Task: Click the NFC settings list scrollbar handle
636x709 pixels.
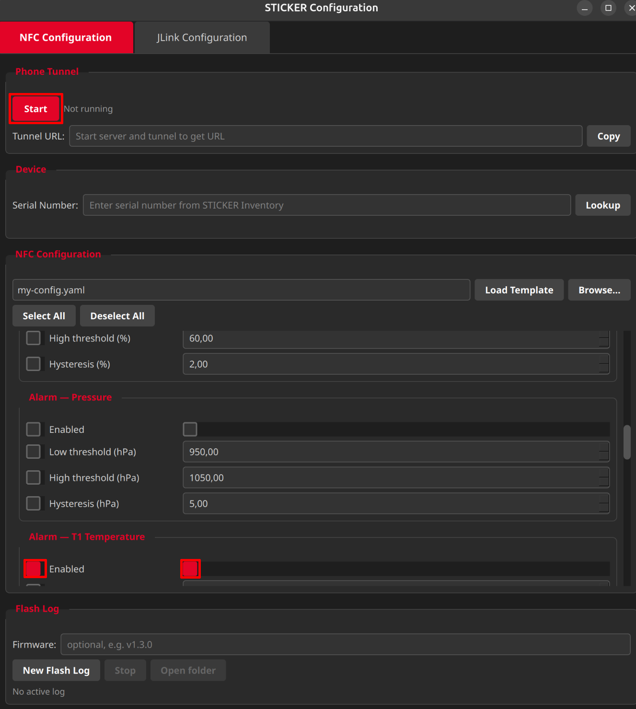Action: tap(627, 442)
